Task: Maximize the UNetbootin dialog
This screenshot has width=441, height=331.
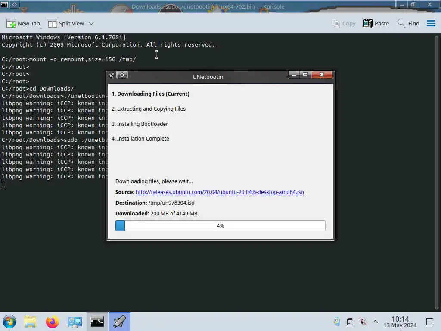Action: [305, 75]
